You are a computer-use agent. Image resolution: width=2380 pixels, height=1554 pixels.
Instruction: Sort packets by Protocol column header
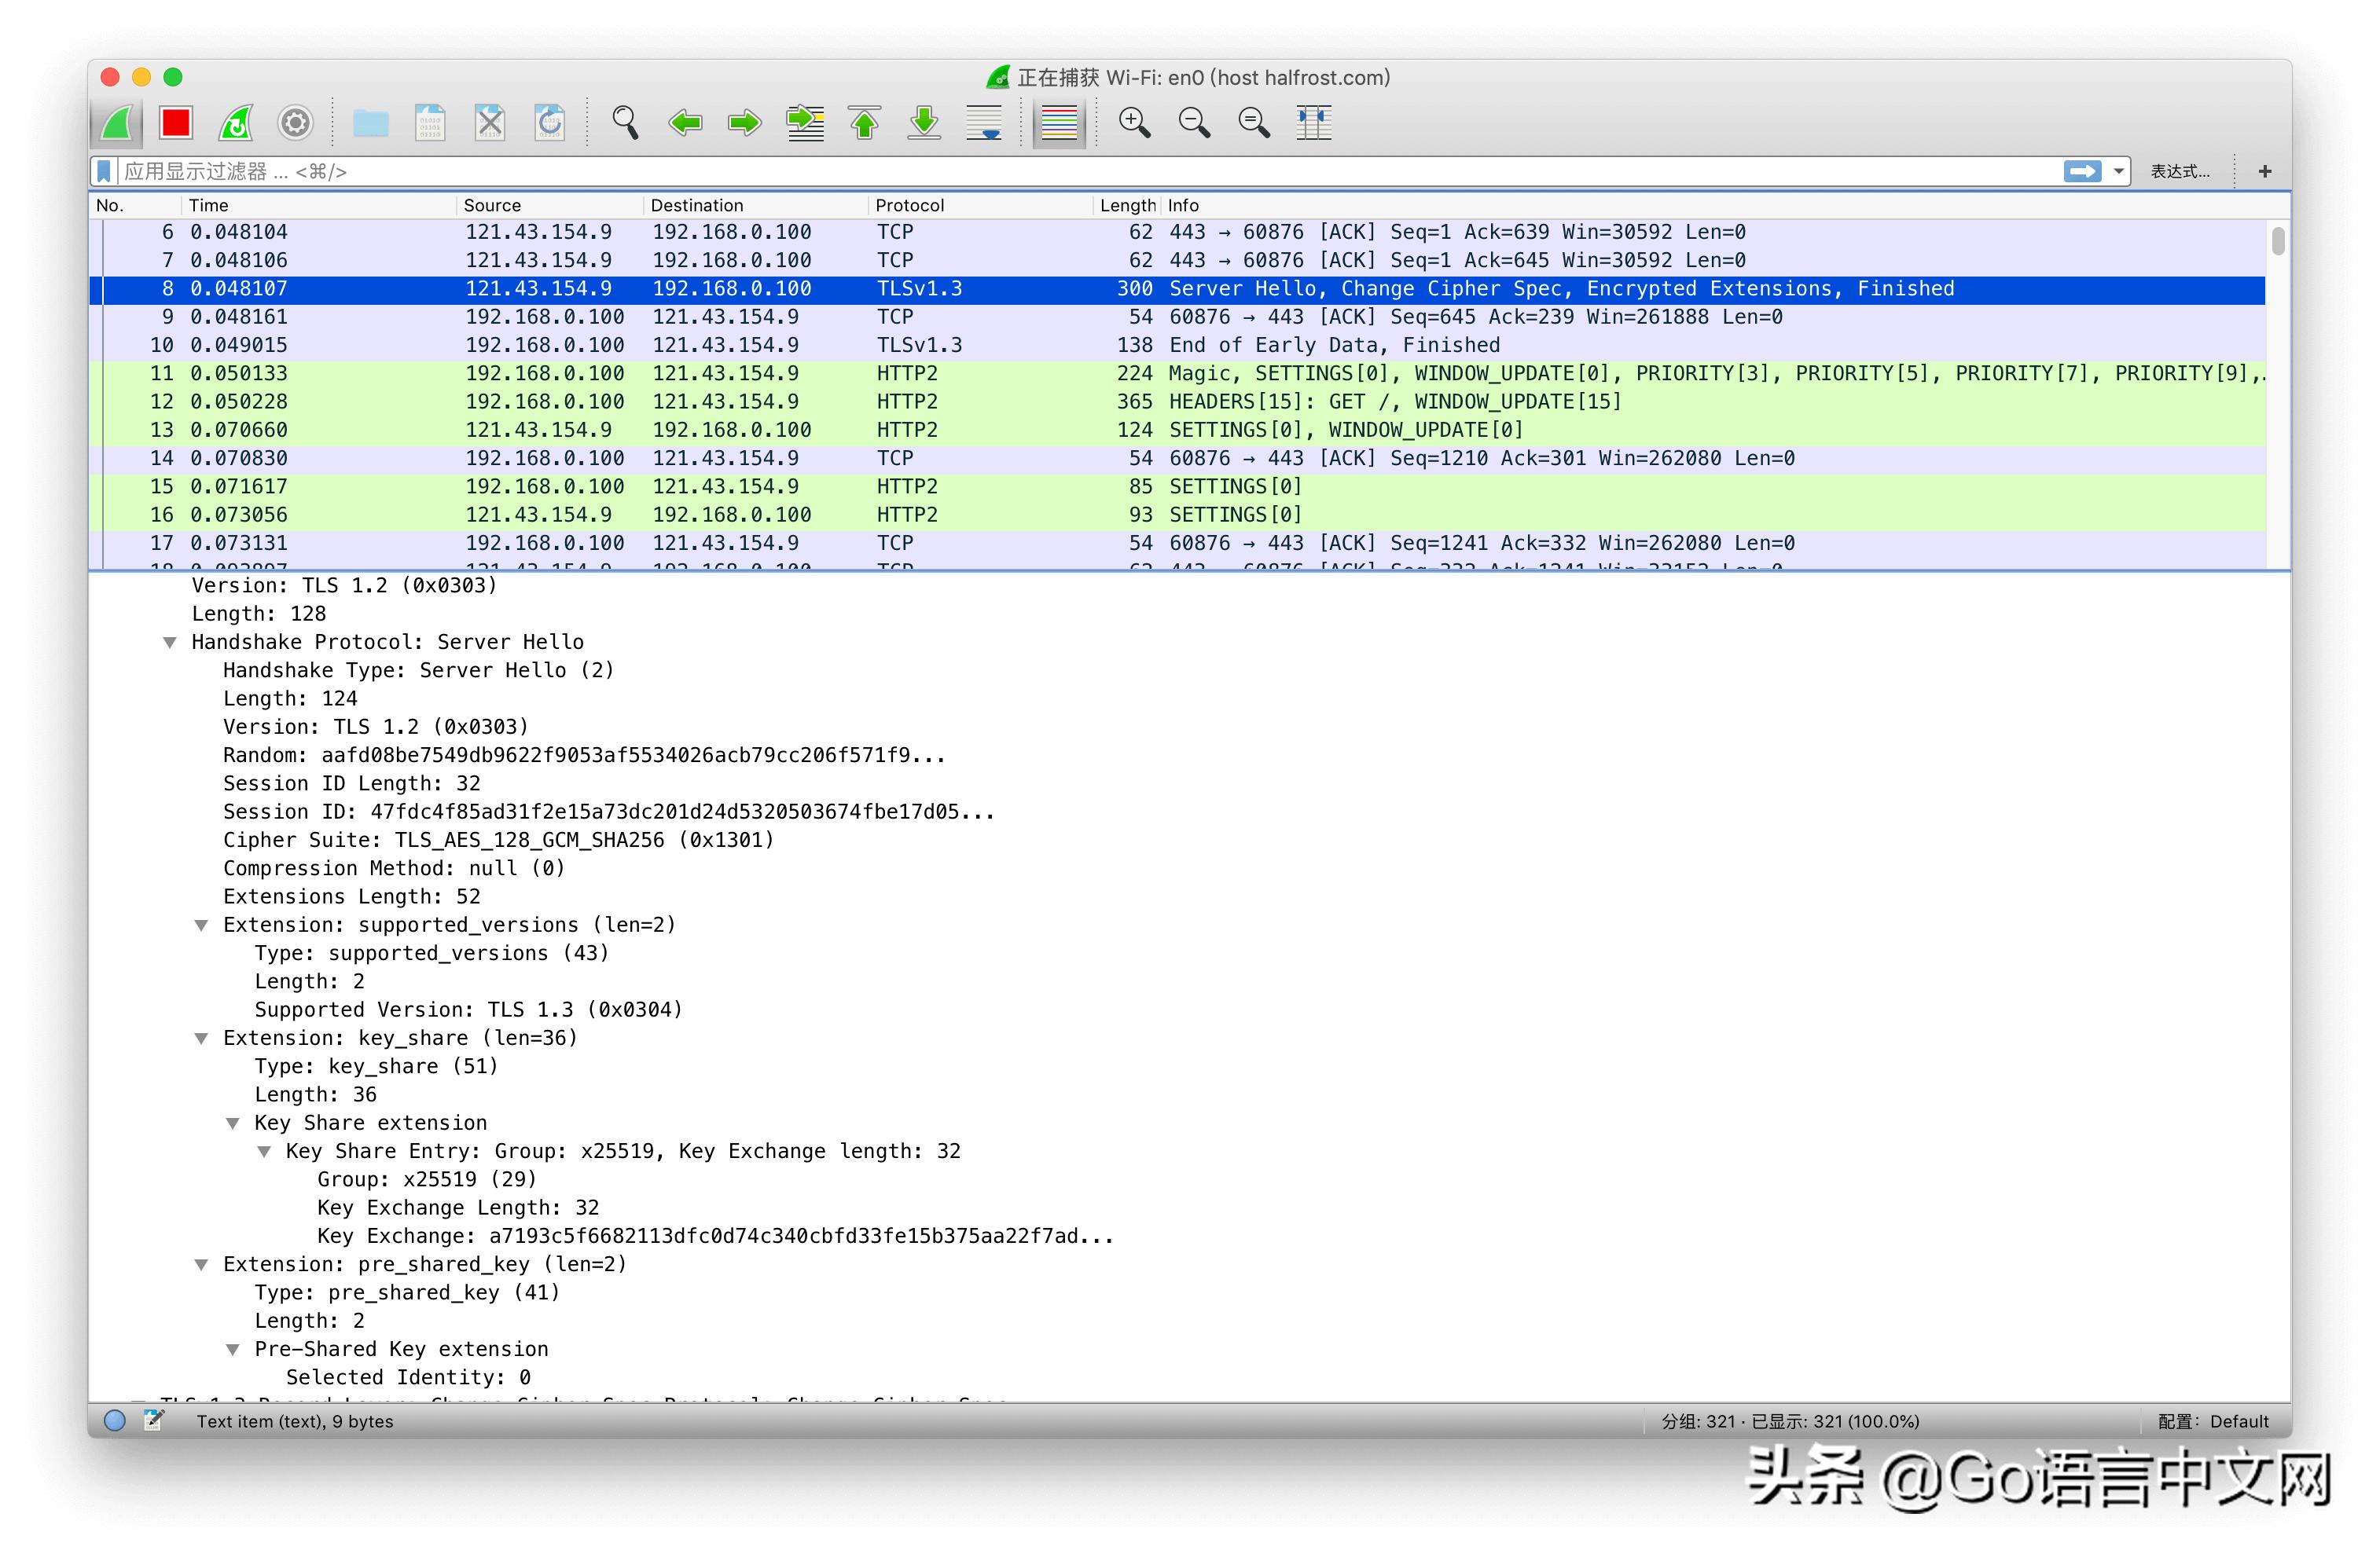click(x=909, y=205)
